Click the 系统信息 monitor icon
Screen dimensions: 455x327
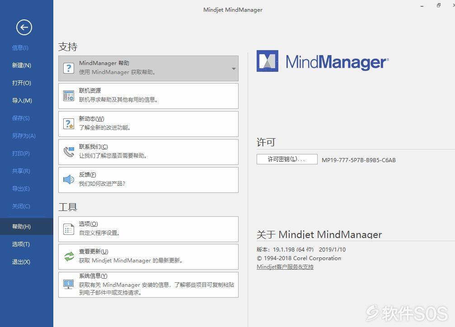pyautogui.click(x=69, y=285)
